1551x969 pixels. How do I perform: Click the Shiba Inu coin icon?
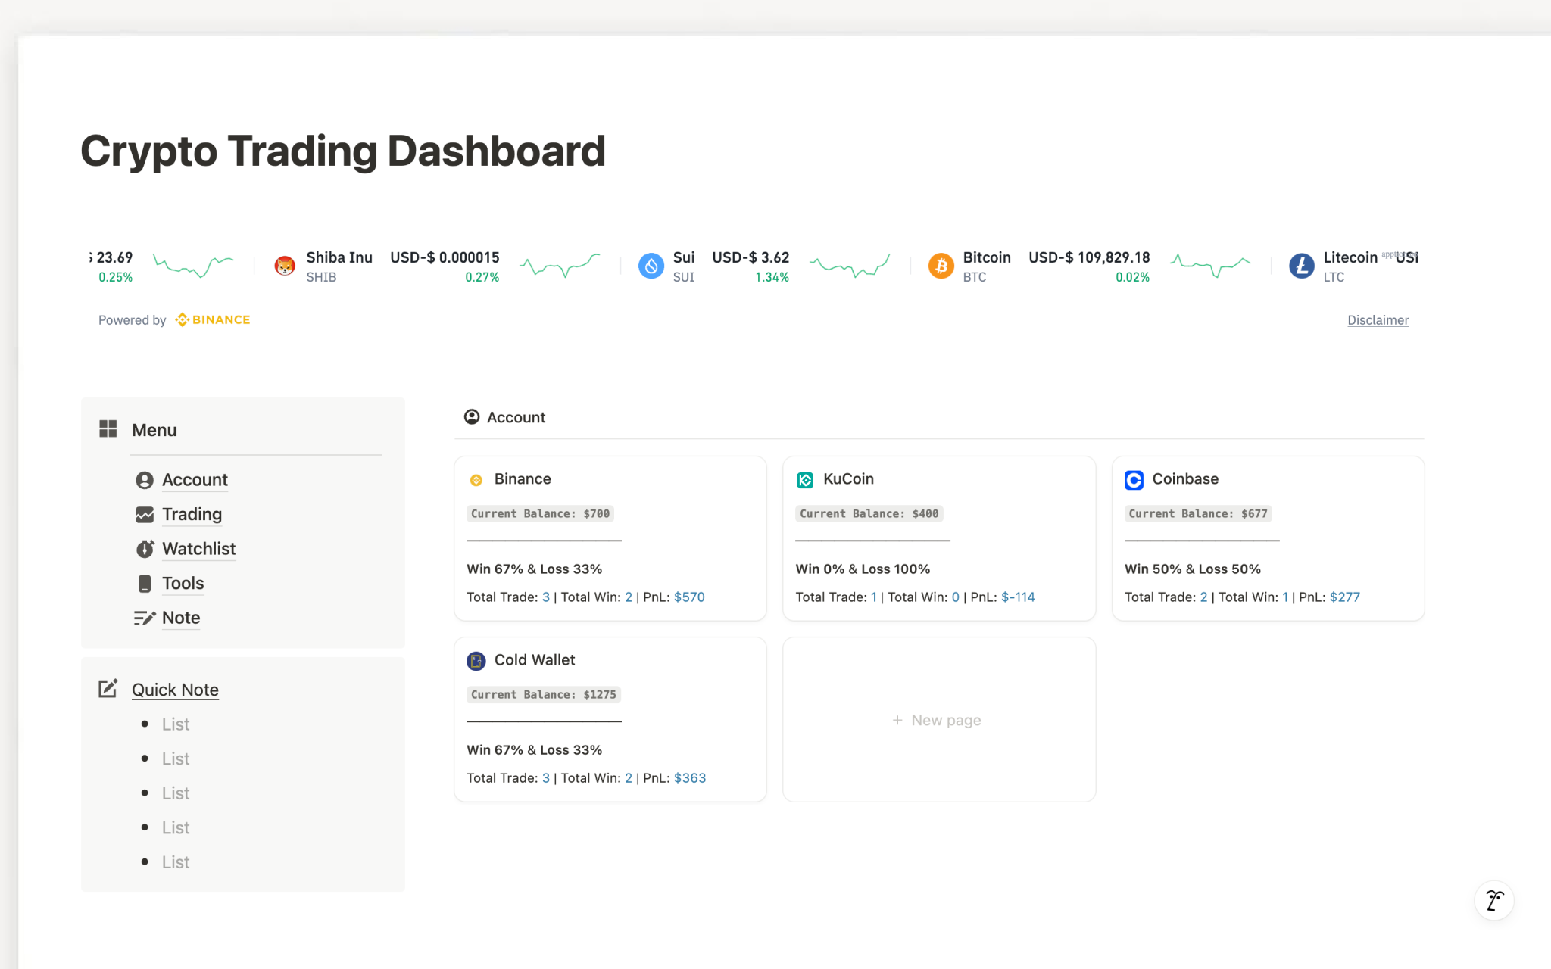click(285, 266)
